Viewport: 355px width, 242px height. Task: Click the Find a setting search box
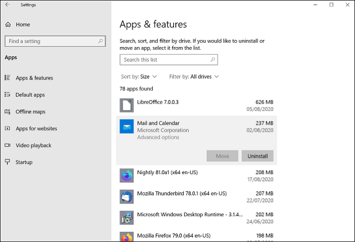[51, 41]
